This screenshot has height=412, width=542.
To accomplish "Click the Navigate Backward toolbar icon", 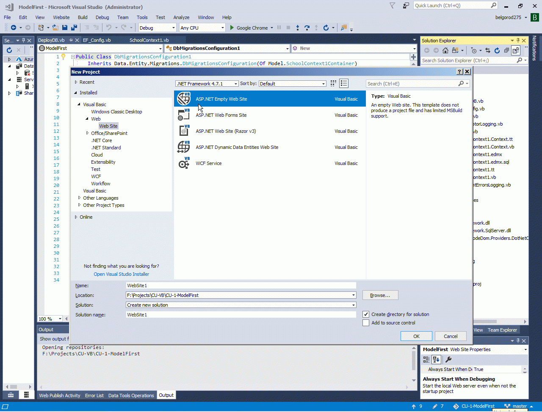I will point(14,27).
